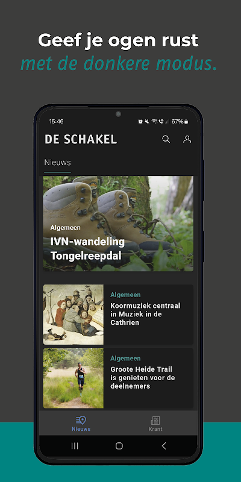Tap Algemeen label above Koormuziek article
Screen dimensions: 241x482
(125, 295)
